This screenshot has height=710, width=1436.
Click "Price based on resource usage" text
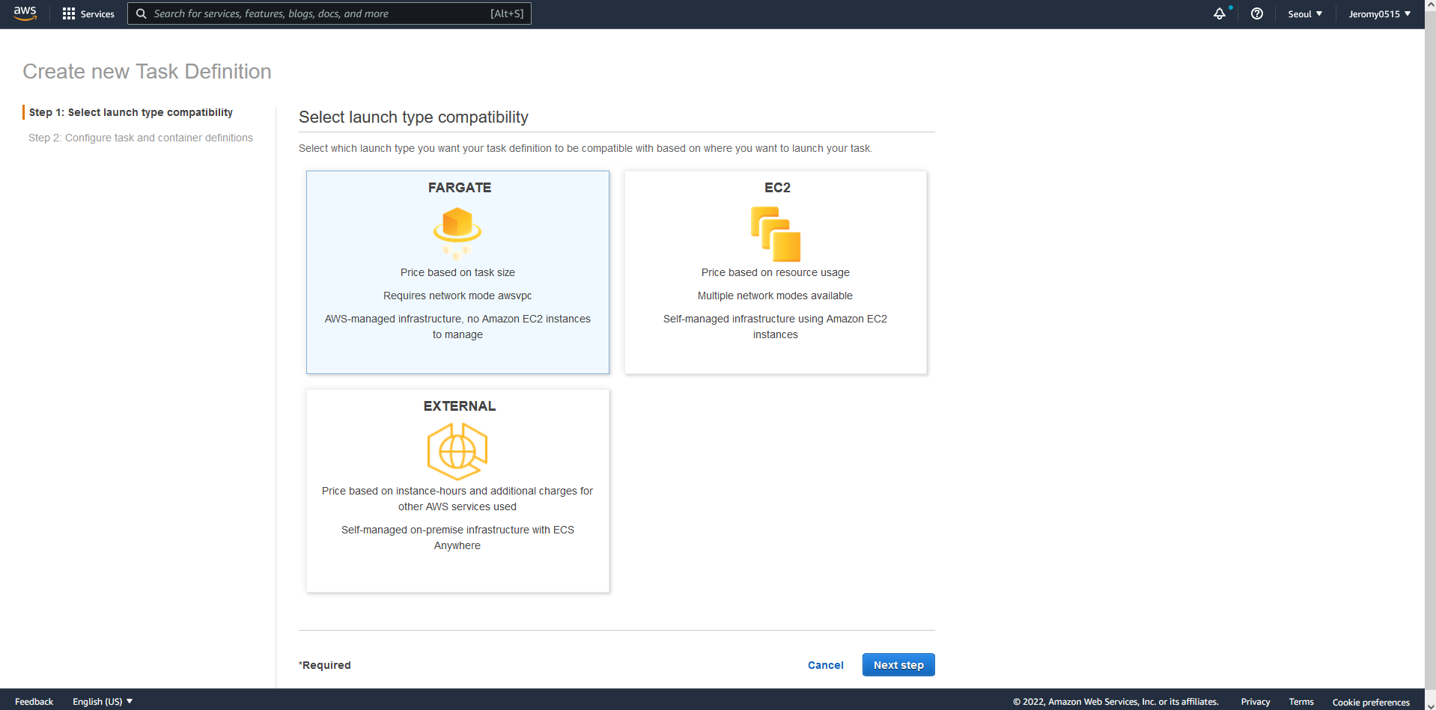(x=776, y=272)
